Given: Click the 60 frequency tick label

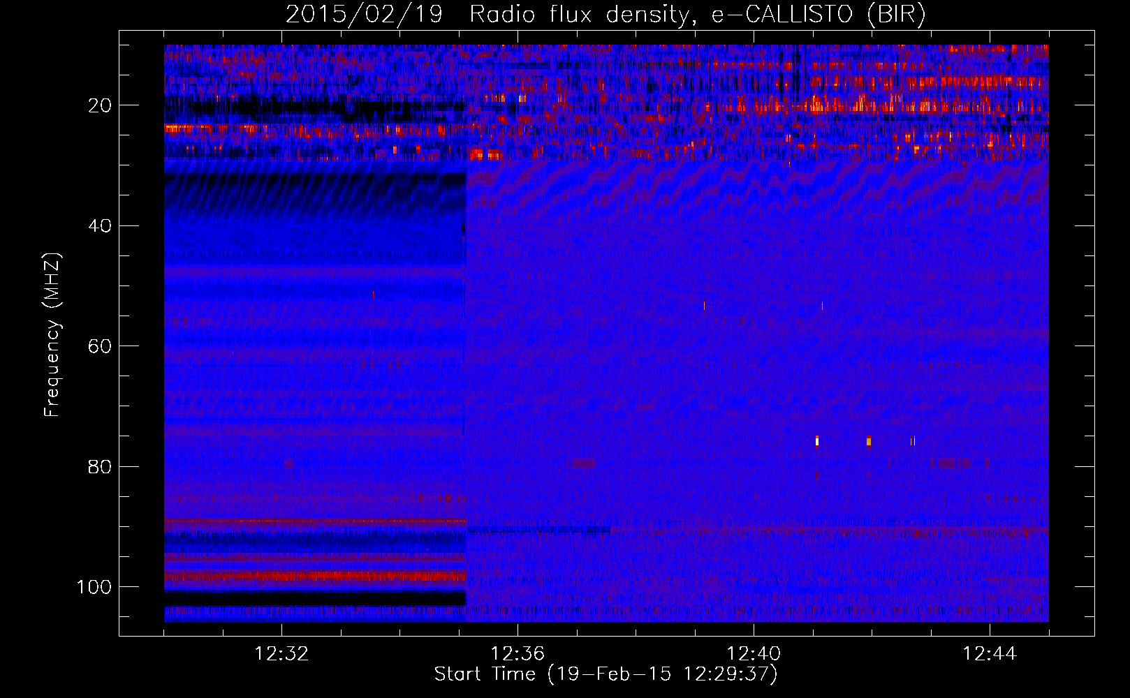Looking at the screenshot, I should point(100,346).
